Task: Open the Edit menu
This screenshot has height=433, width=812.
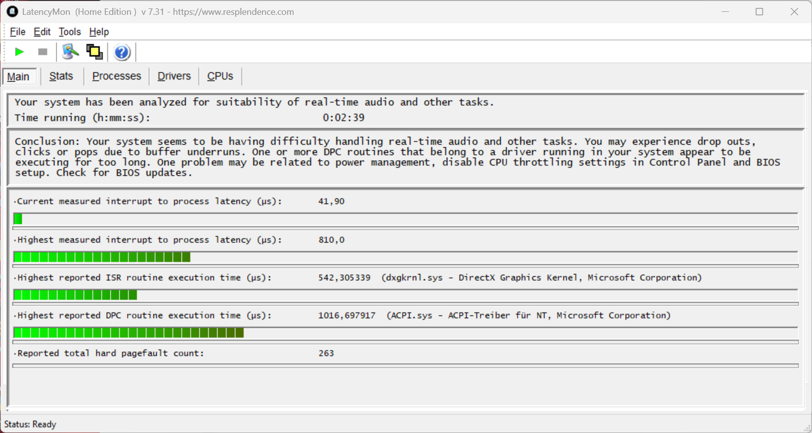Action: pos(42,32)
